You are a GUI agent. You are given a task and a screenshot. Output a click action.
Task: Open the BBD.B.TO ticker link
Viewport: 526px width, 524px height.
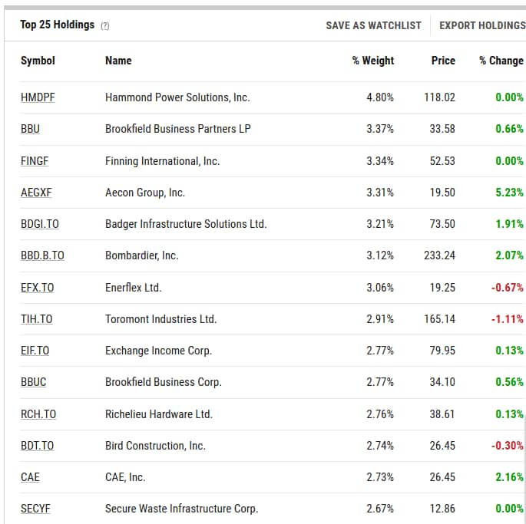42,255
